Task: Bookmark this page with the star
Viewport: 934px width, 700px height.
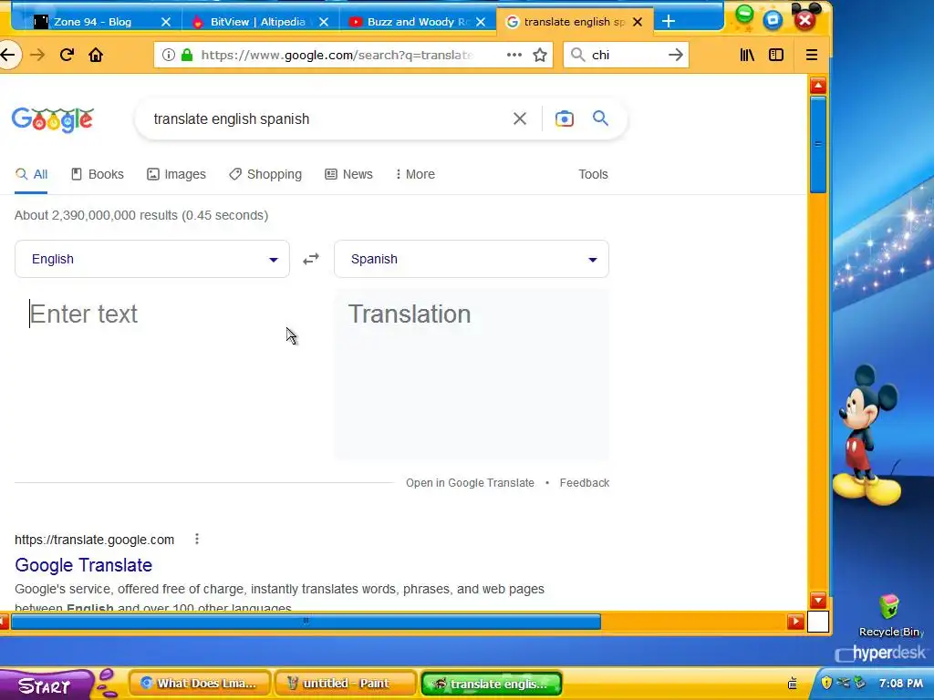Action: tap(540, 55)
